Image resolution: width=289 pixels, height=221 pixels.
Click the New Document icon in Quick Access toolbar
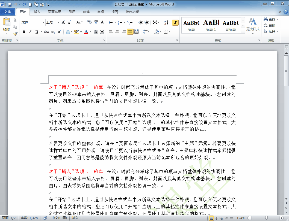(30, 4)
